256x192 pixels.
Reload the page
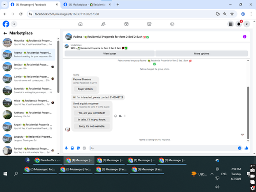(21, 14)
